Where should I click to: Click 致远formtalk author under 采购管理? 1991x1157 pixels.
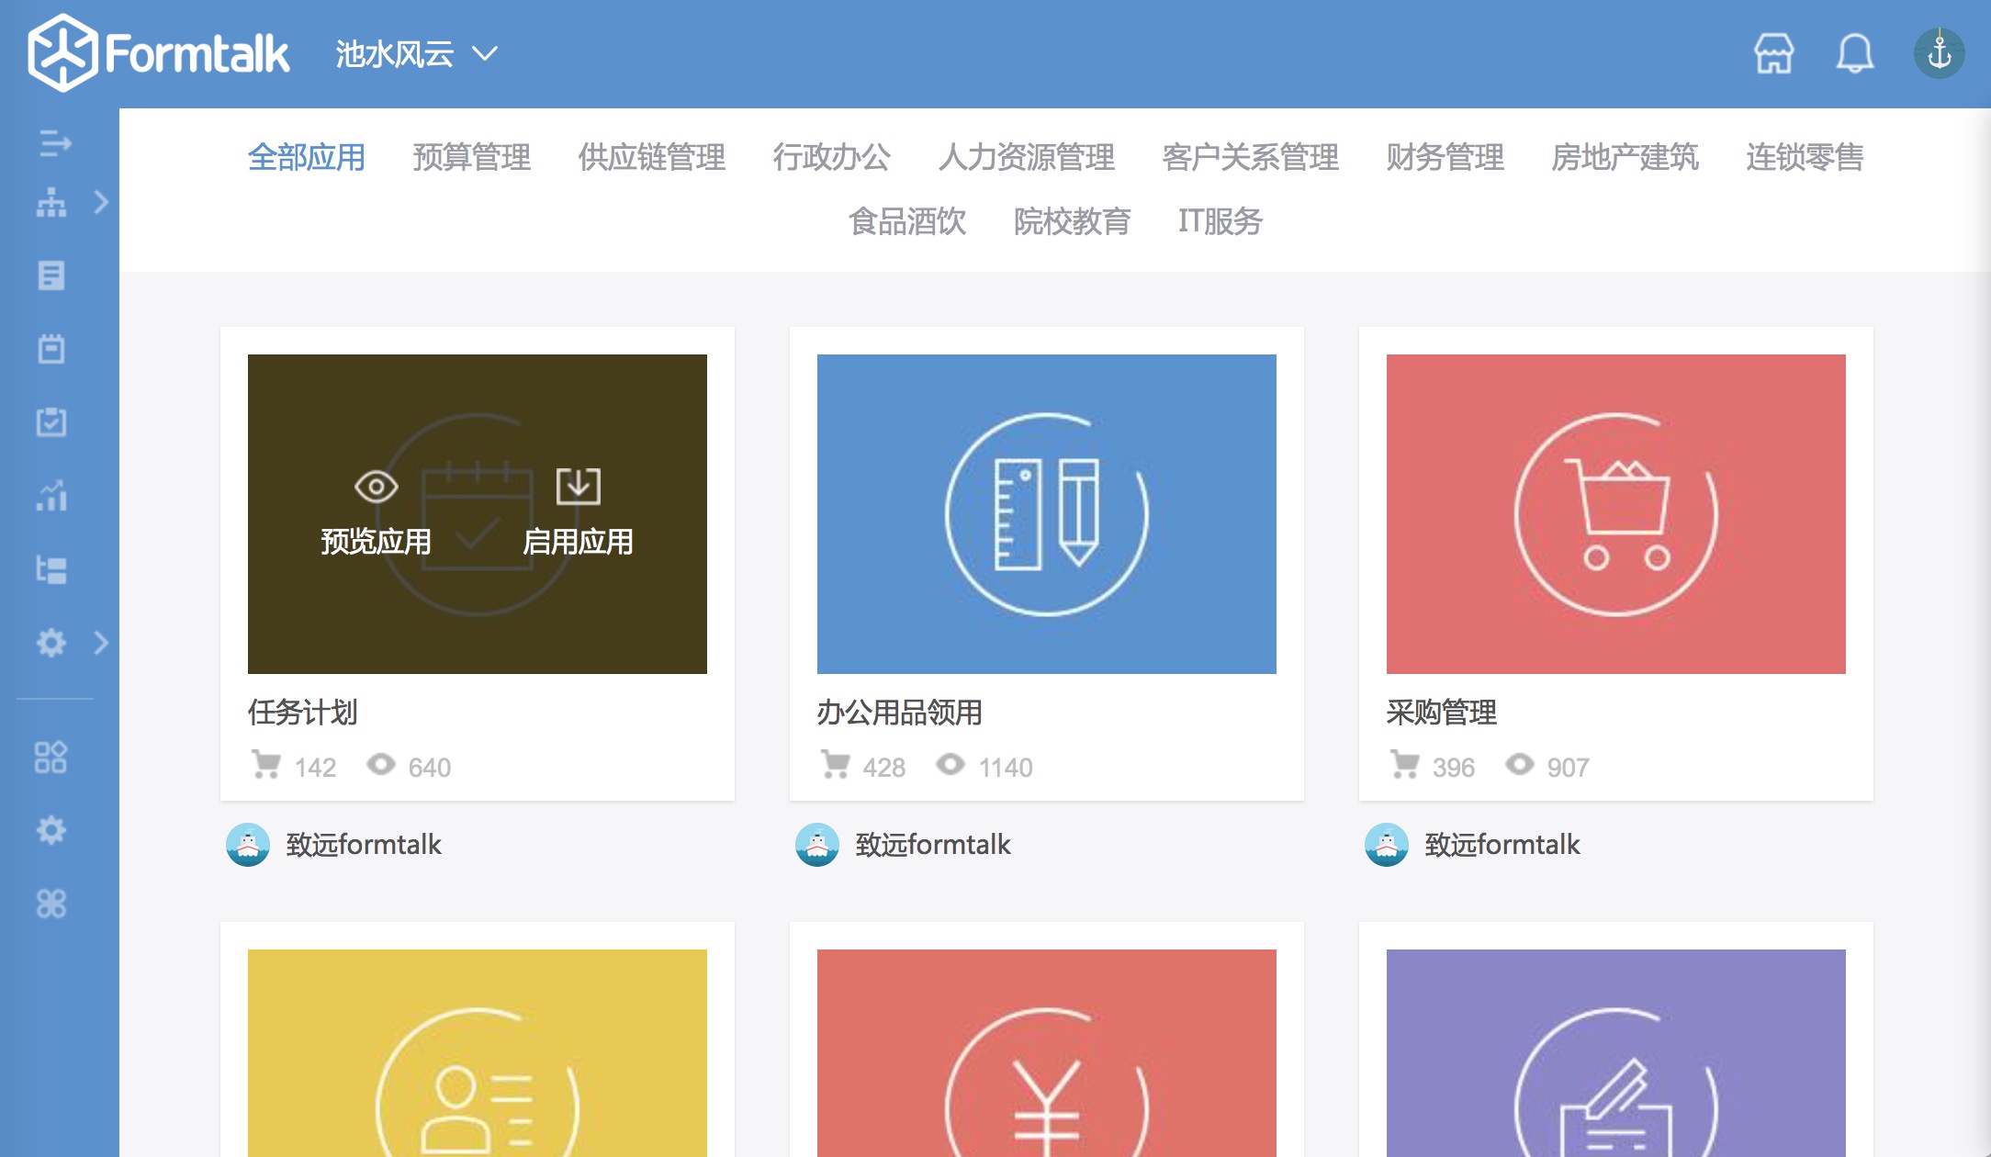pyautogui.click(x=1502, y=845)
